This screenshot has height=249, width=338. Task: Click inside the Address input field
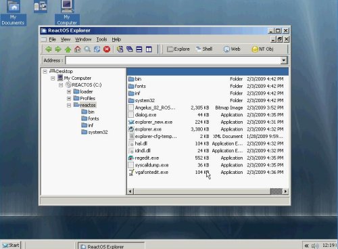point(173,60)
